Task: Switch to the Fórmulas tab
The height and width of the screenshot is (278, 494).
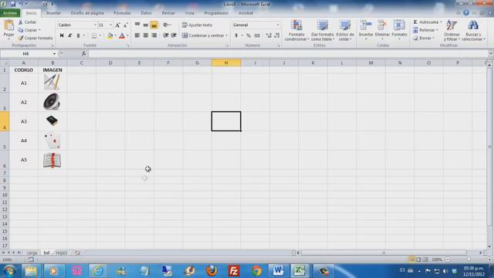Action: pyautogui.click(x=122, y=13)
